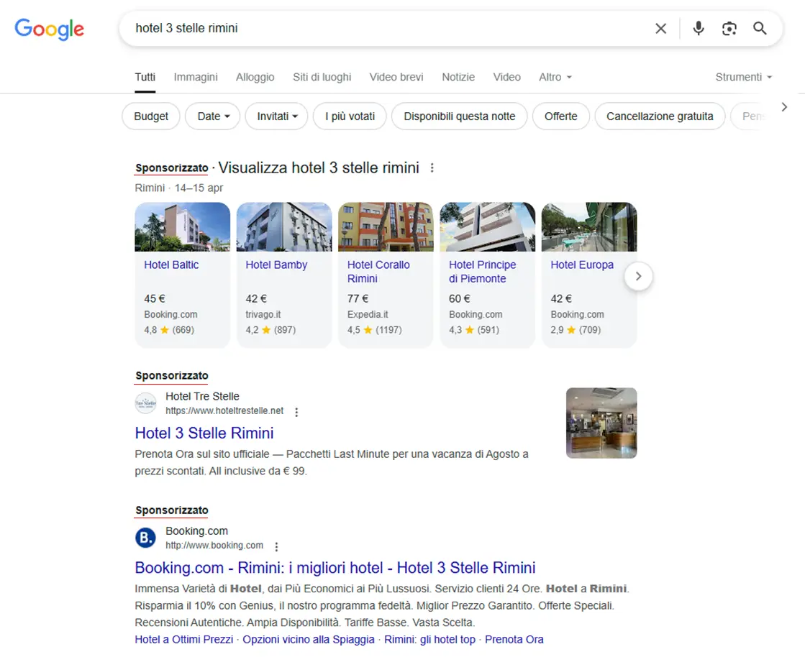This screenshot has height=657, width=805.
Task: Open the Hotel Baltic link
Action: pyautogui.click(x=171, y=265)
